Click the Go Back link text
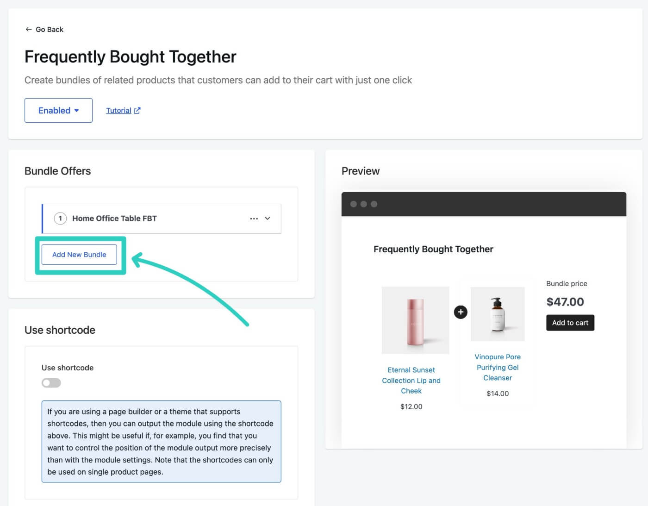Viewport: 648px width, 506px height. click(x=50, y=29)
